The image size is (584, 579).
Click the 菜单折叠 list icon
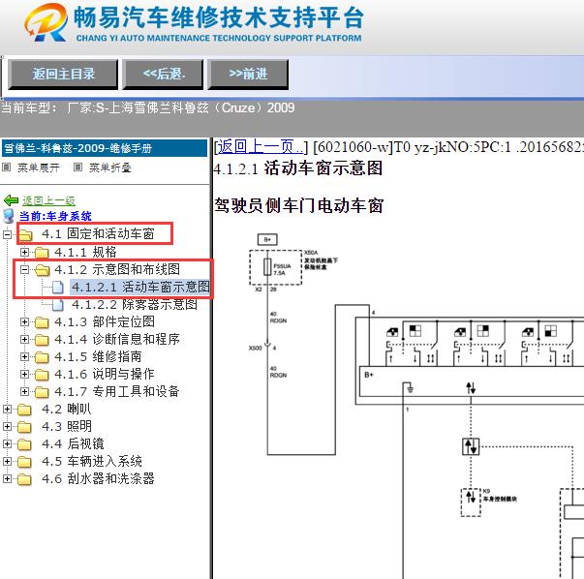77,168
